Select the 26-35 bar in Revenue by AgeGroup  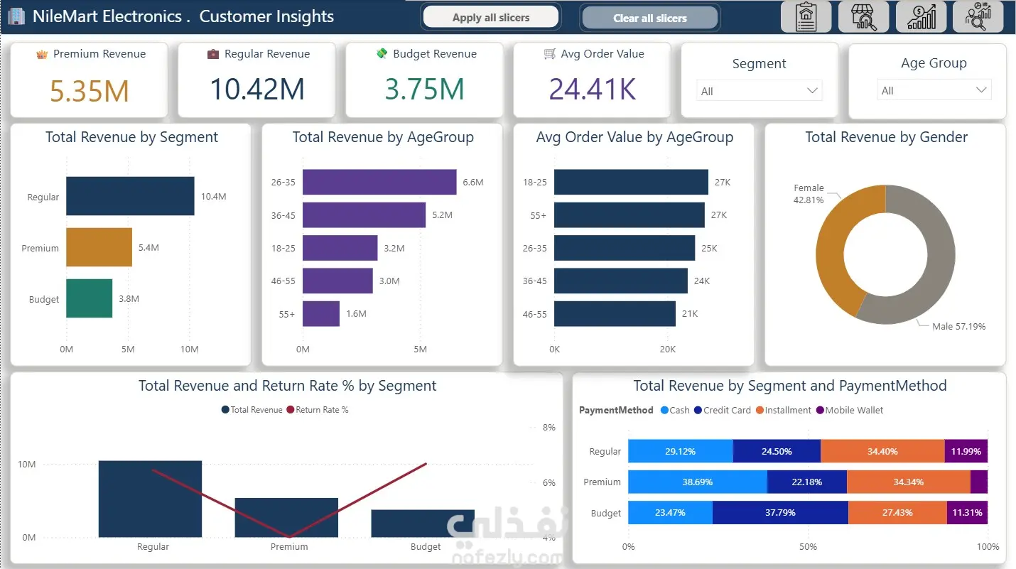[x=379, y=182]
